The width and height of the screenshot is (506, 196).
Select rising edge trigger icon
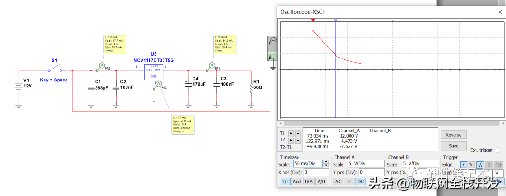[x=464, y=165]
